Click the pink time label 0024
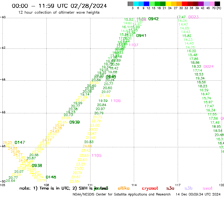This screenshot has height=197, width=224. click(x=209, y=66)
